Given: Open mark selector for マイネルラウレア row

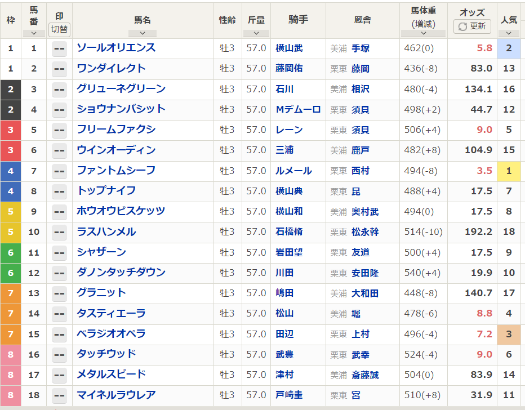Looking at the screenshot, I should click(x=59, y=396).
